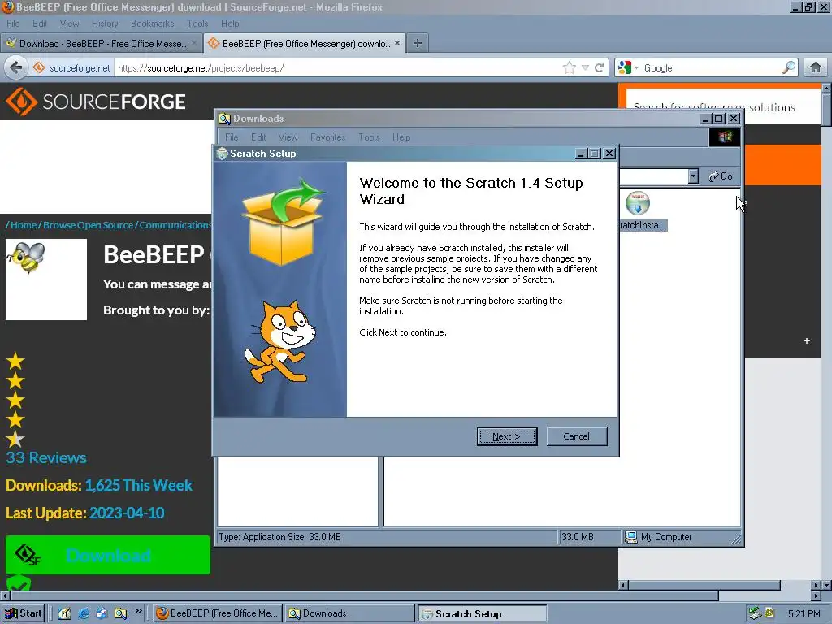Switch to BeeBEEP Firefox taskbar button
Screen dimensions: 832x624
tap(216, 613)
